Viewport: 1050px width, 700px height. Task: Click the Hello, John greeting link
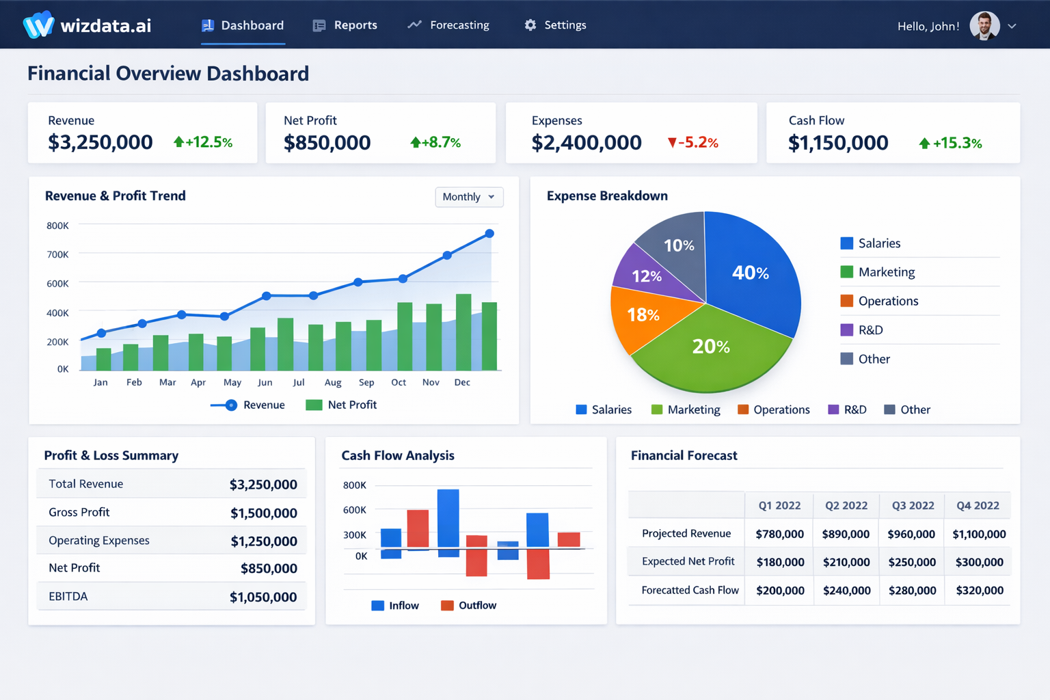click(x=928, y=26)
